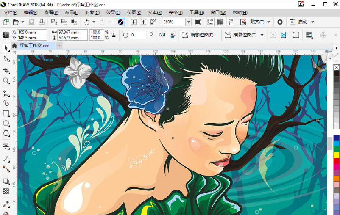Click the mirror horizontally button
The image size is (340, 215).
click(162, 35)
